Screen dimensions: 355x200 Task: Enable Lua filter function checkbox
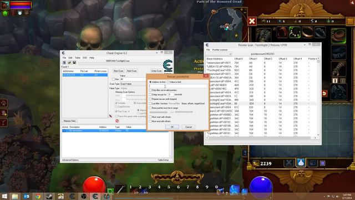150,103
